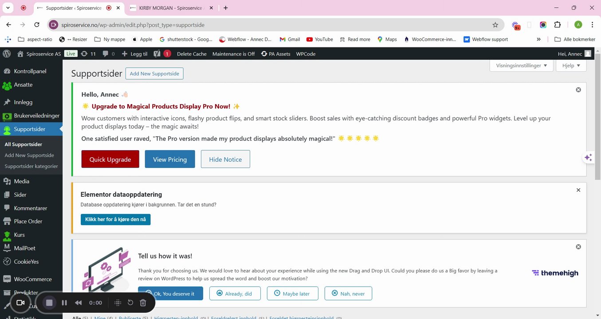This screenshot has width=601, height=319.
Task: Restart the recording with redo icon
Action: point(130,303)
